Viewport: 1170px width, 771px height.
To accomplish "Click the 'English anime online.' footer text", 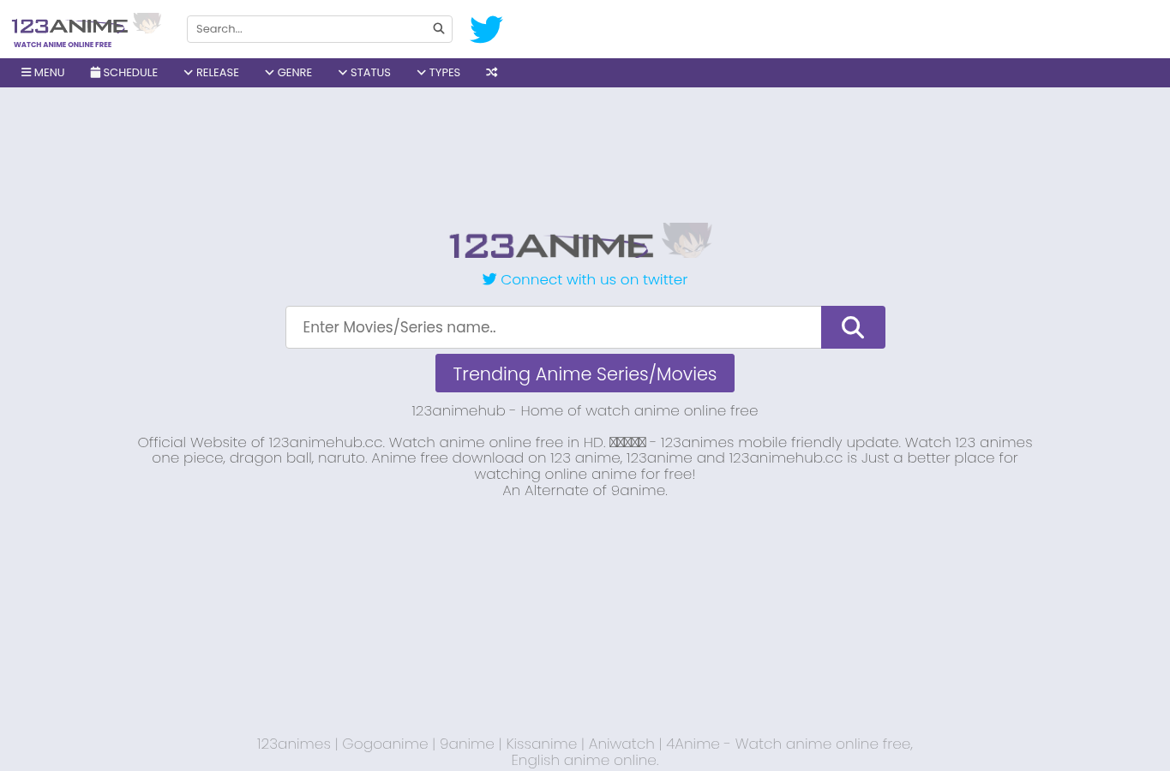I will click(x=585, y=760).
